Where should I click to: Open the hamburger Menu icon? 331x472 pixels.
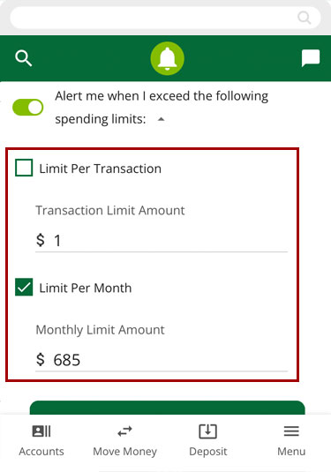[x=291, y=431]
